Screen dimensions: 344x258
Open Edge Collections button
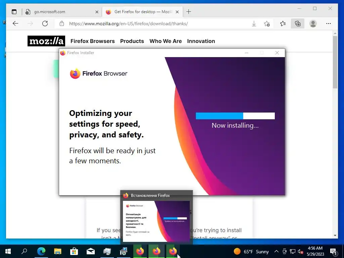(298, 24)
